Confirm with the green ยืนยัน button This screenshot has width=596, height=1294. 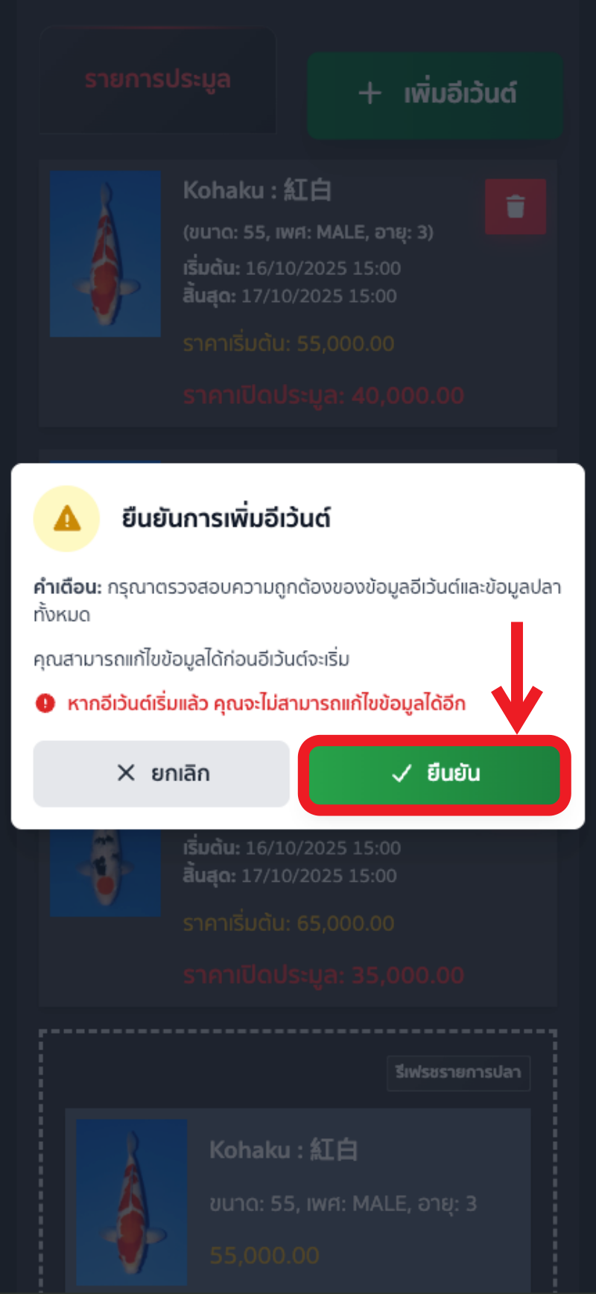tap(434, 775)
